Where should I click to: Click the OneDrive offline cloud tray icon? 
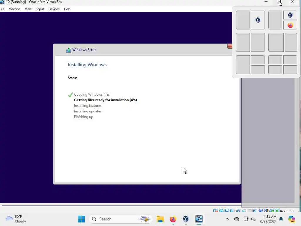pyautogui.click(x=237, y=219)
